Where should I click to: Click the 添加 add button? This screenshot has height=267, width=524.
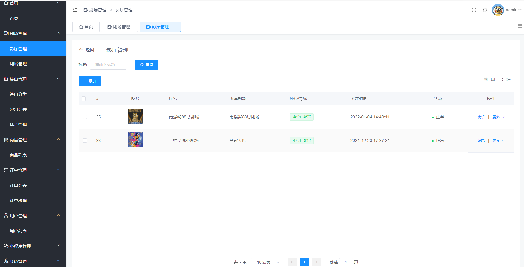pyautogui.click(x=90, y=81)
